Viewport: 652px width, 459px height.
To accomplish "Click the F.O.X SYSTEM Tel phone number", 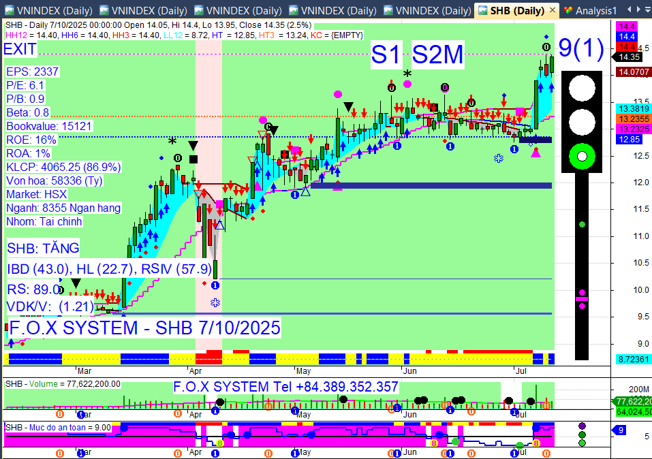I will click(x=285, y=387).
